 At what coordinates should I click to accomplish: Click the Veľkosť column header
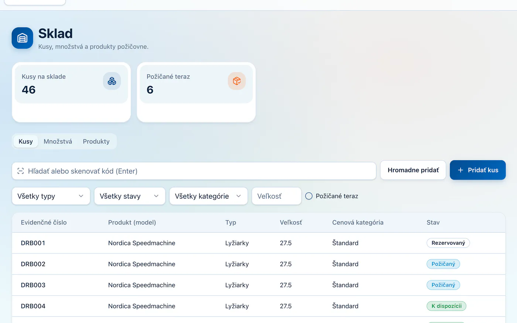pyautogui.click(x=291, y=223)
